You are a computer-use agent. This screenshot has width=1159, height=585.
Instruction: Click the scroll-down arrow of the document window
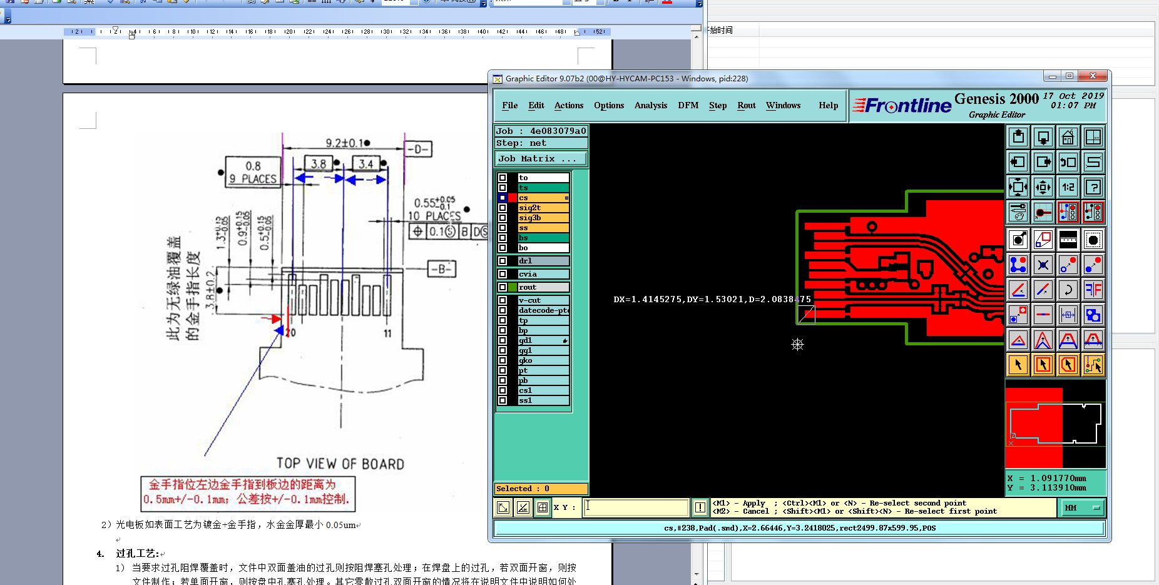point(697,574)
